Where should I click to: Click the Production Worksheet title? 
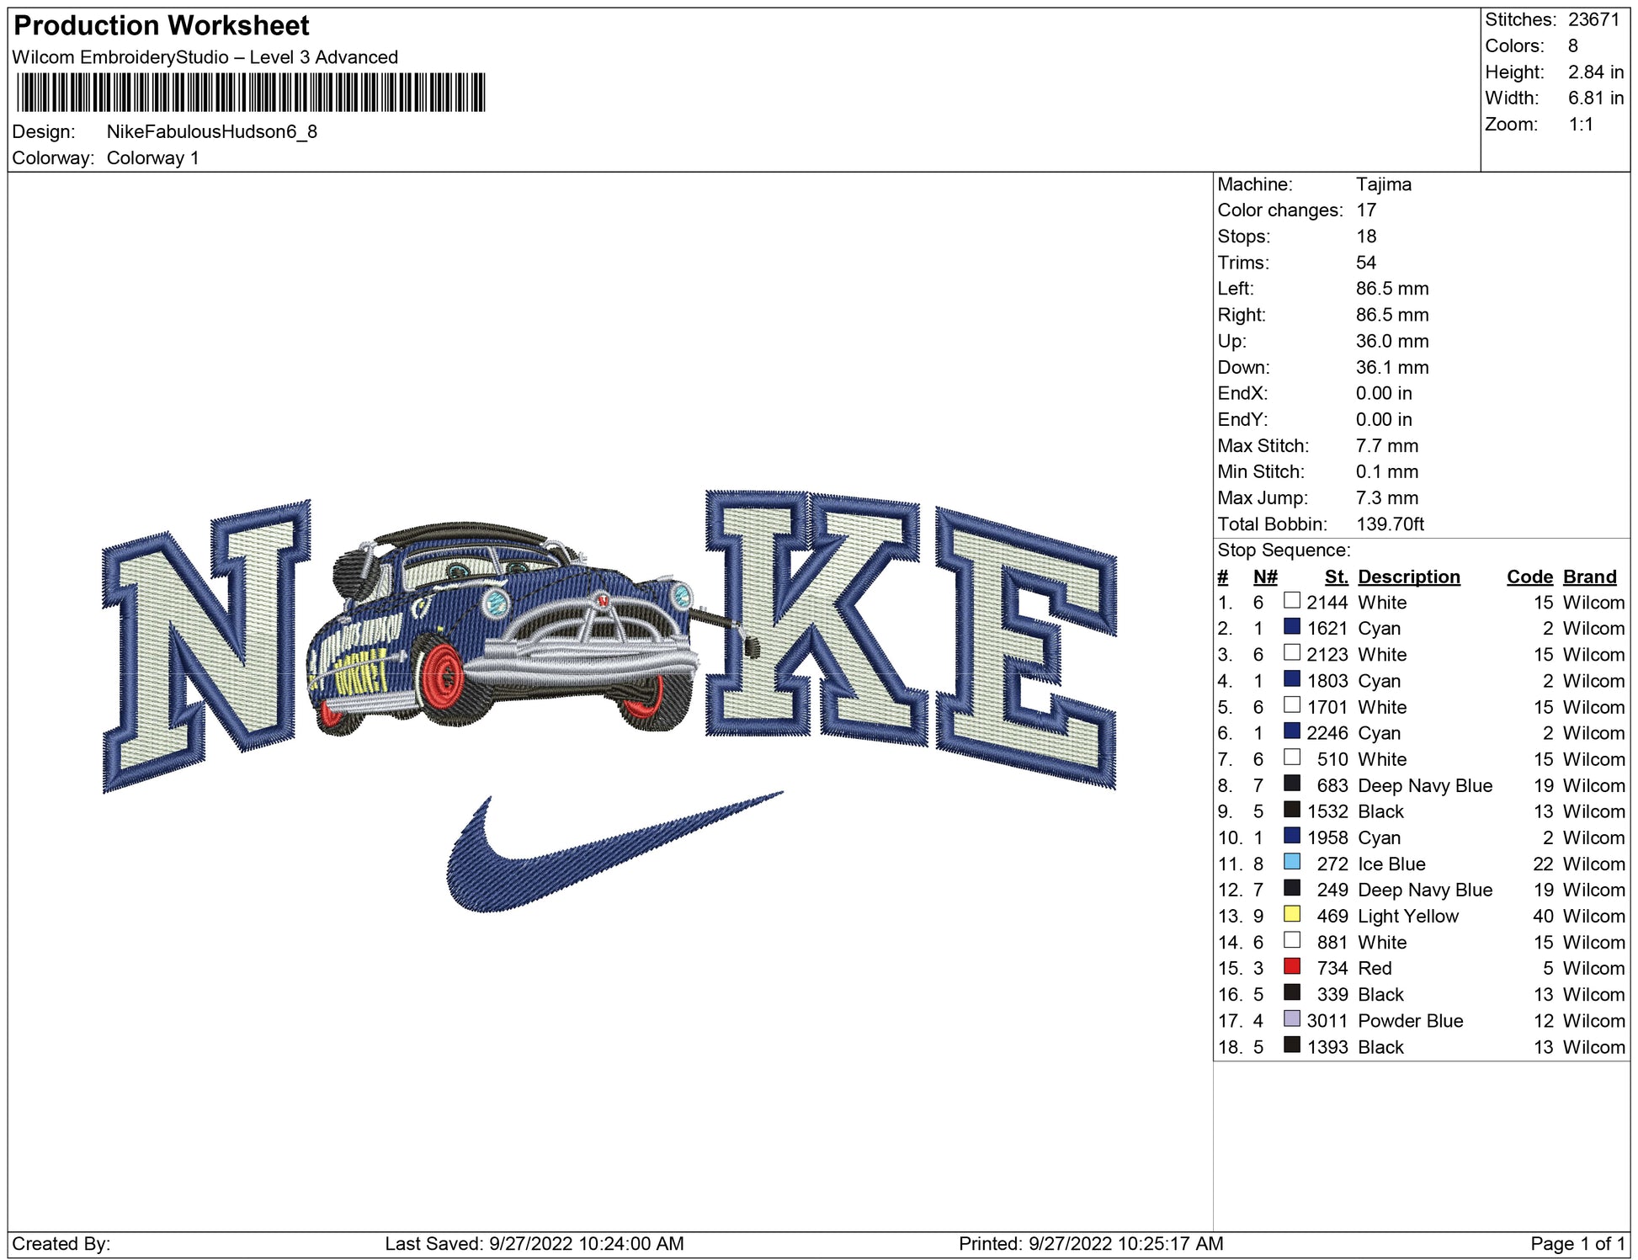pos(162,25)
